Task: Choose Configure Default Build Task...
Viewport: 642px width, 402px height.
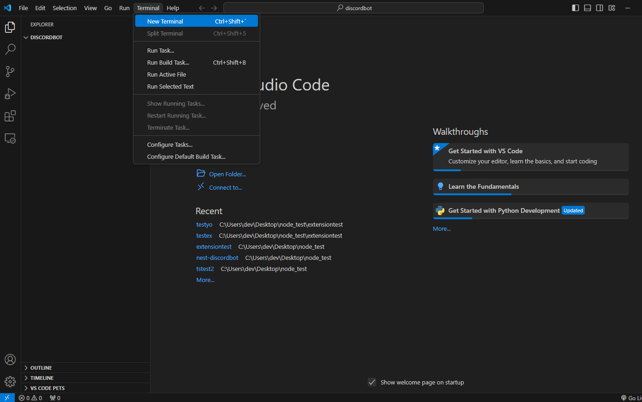Action: (x=197, y=156)
